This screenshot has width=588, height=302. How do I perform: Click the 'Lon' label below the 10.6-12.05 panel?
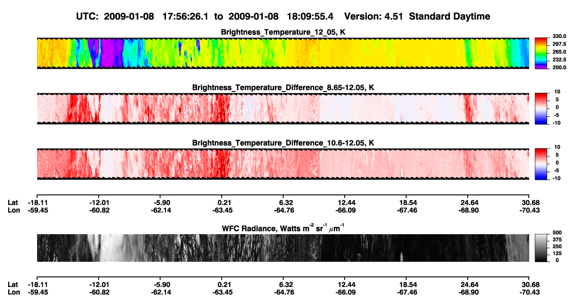point(14,210)
